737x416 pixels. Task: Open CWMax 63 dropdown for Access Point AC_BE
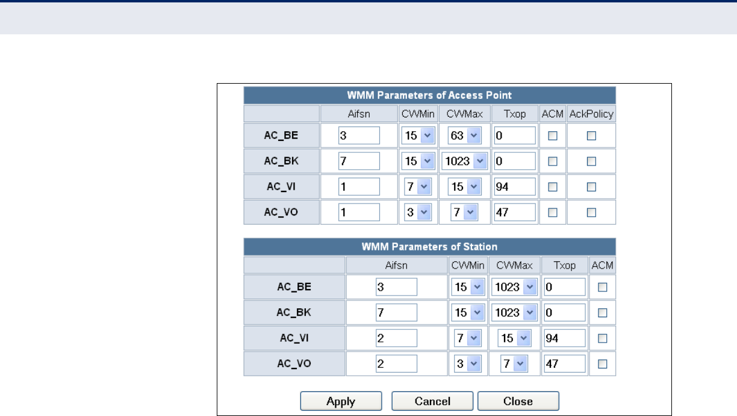pos(464,136)
